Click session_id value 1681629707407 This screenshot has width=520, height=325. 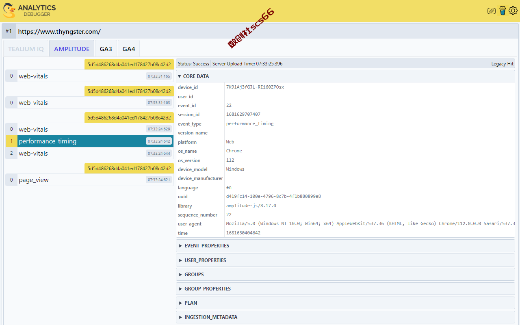point(243,114)
